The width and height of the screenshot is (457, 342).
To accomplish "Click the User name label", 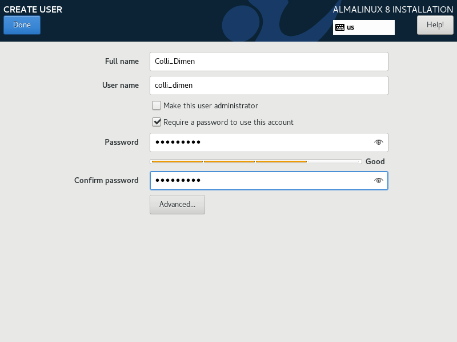I will click(121, 85).
